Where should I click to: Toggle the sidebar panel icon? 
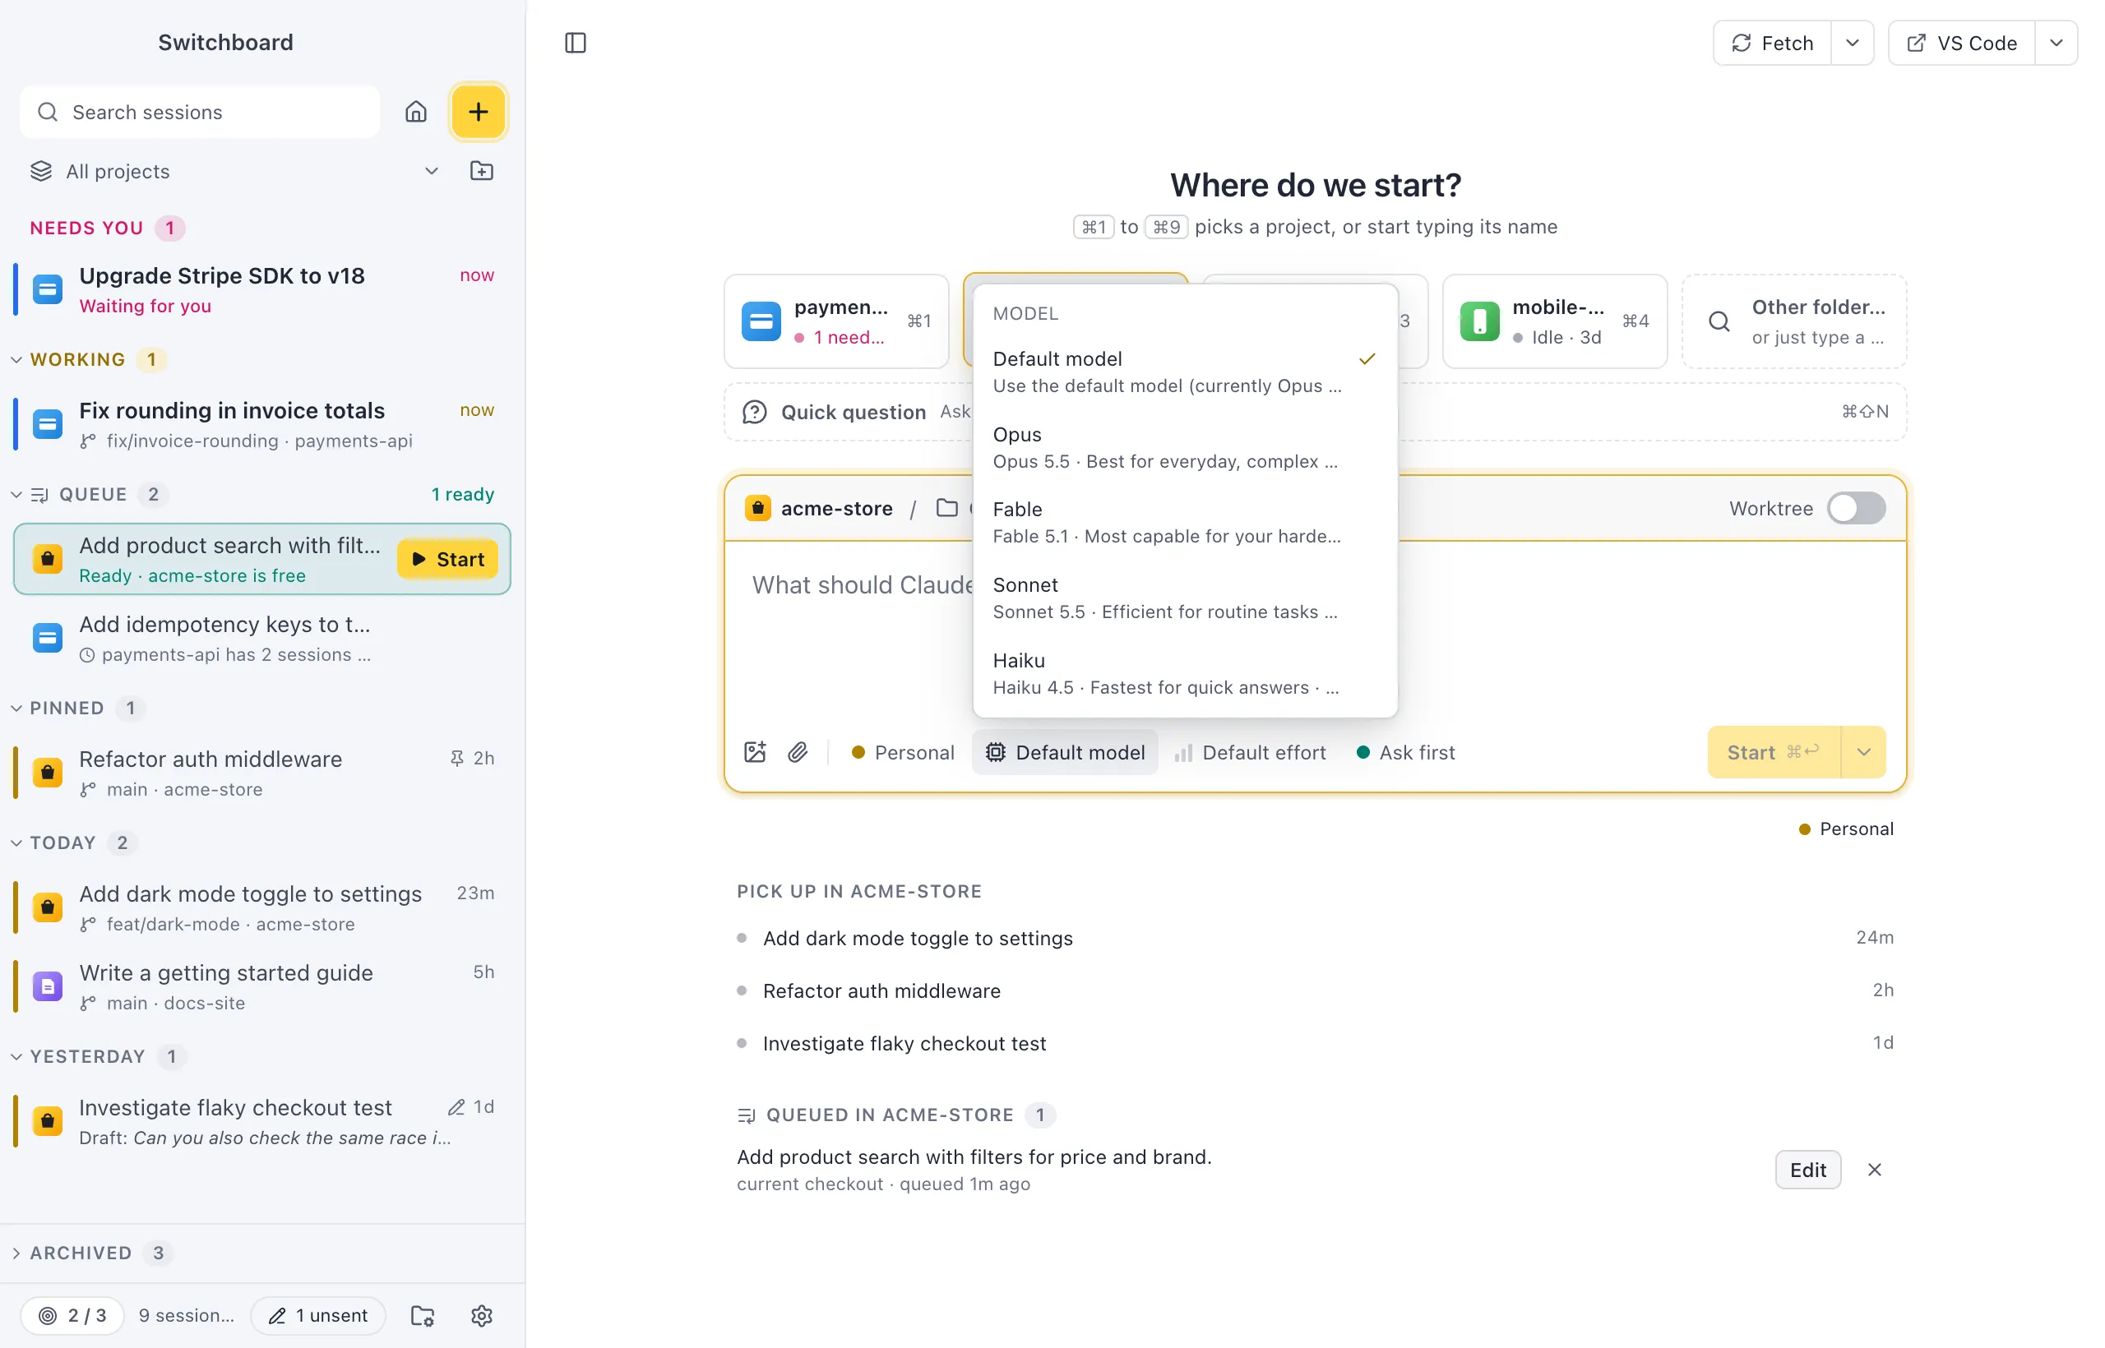(576, 43)
